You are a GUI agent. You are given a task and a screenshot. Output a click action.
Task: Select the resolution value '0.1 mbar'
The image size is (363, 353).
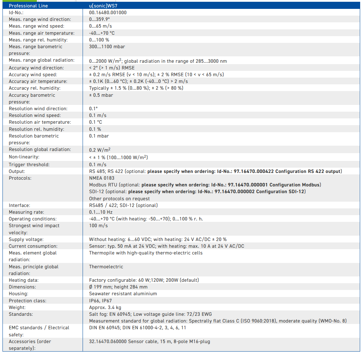tap(99, 136)
